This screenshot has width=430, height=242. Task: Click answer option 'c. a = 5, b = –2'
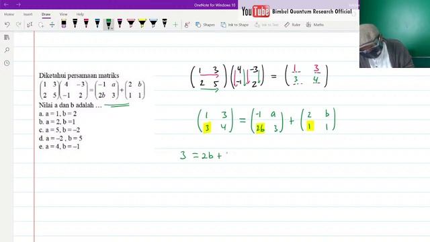pos(60,130)
